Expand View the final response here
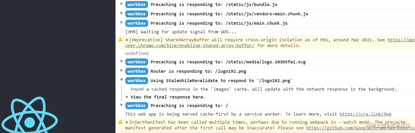The width and height of the screenshot is (415, 133). tap(127, 97)
